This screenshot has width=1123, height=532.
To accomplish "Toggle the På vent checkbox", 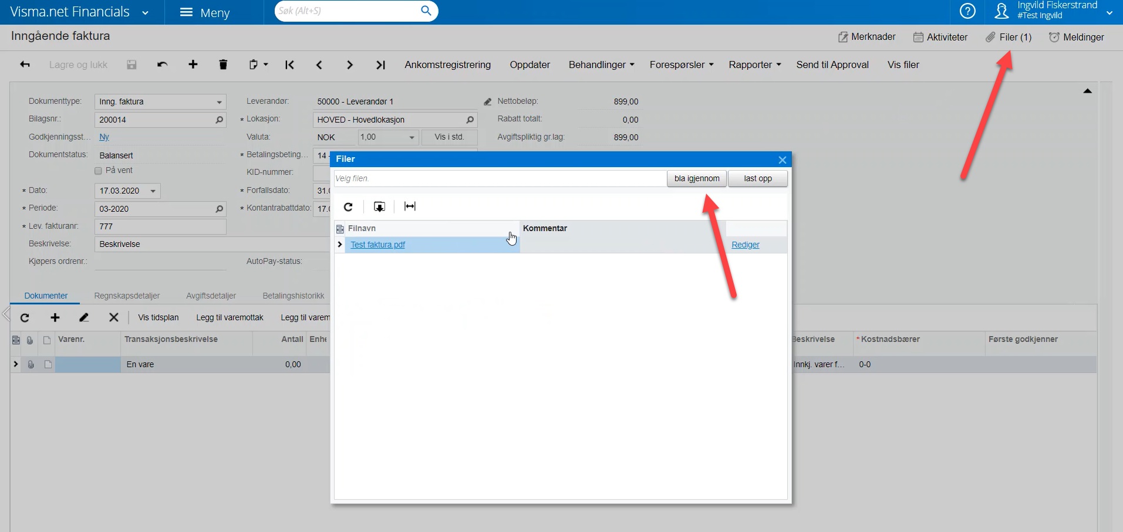I will 98,171.
